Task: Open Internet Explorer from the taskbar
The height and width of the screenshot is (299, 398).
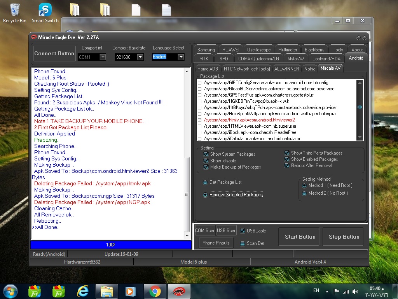Action: tap(83, 291)
